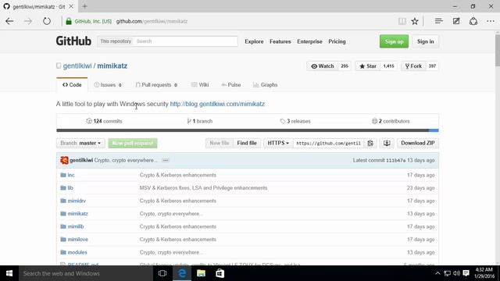Open the modules folder

[77, 252]
